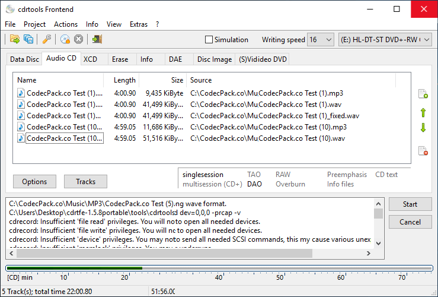Open the Writing speed dropdown
Screen dimensions: 438x297
pos(321,40)
